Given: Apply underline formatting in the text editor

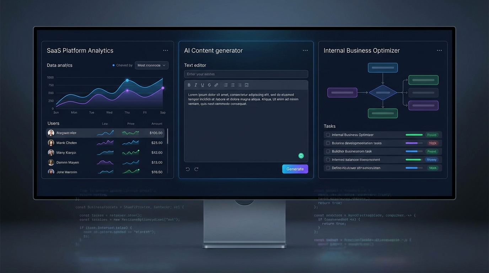Looking at the screenshot, I should [x=202, y=85].
